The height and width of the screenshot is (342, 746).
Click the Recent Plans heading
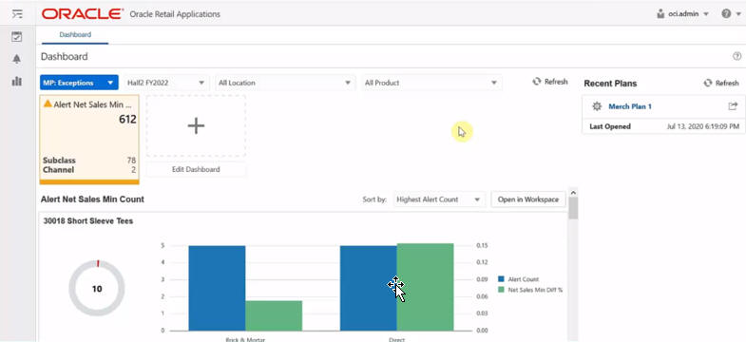coord(610,84)
